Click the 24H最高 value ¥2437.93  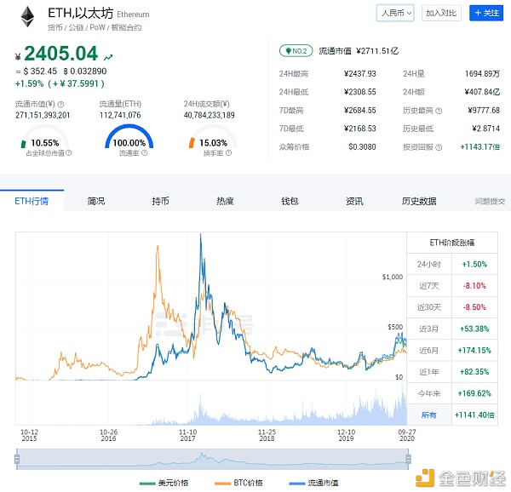pyautogui.click(x=359, y=74)
